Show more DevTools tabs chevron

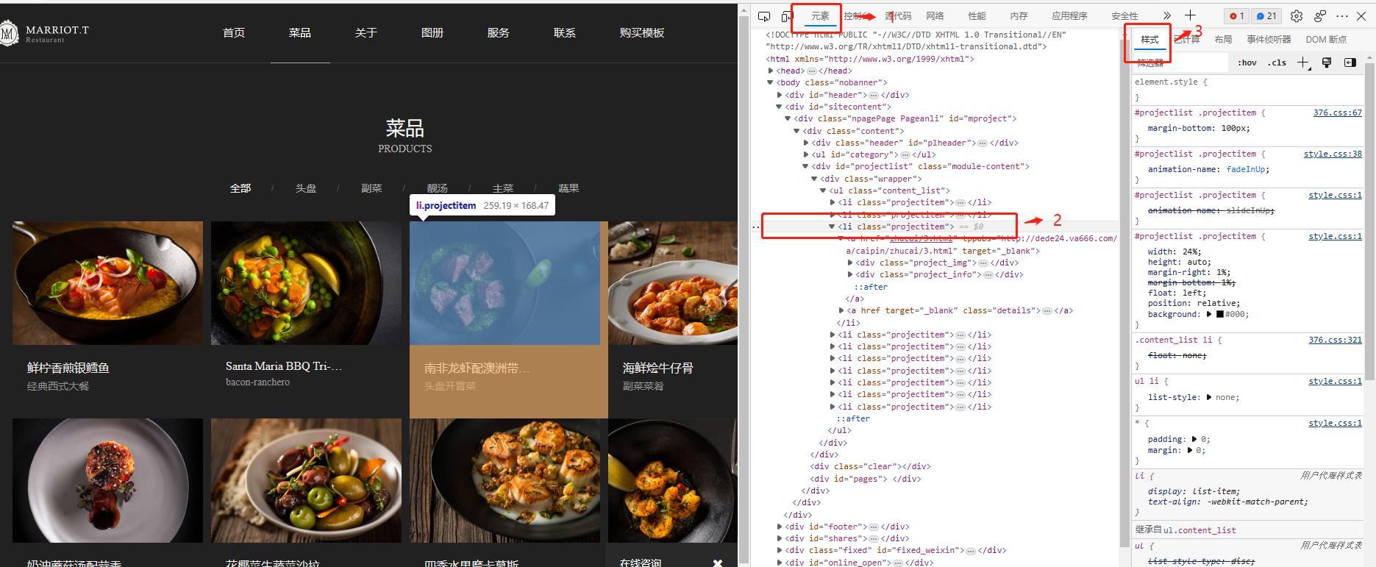(x=1167, y=15)
